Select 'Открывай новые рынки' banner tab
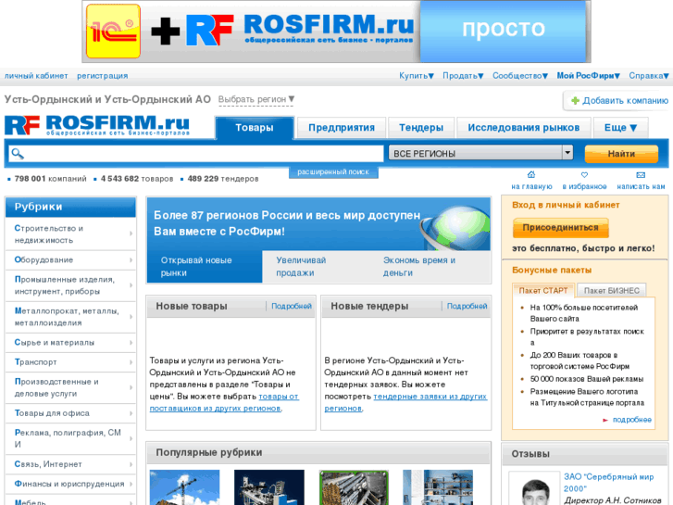 [x=205, y=267]
